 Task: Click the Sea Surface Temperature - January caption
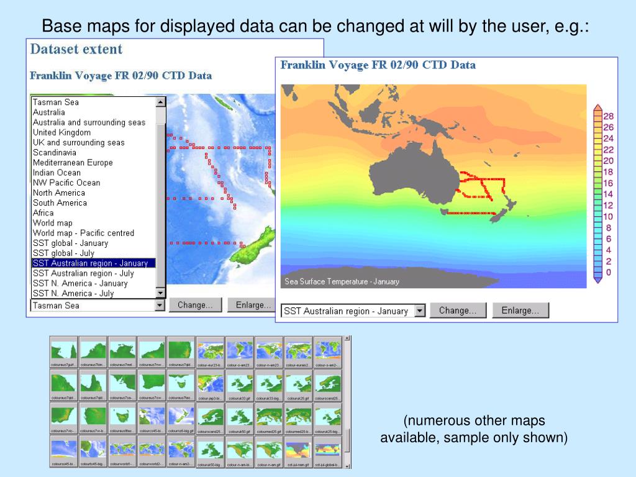click(342, 281)
